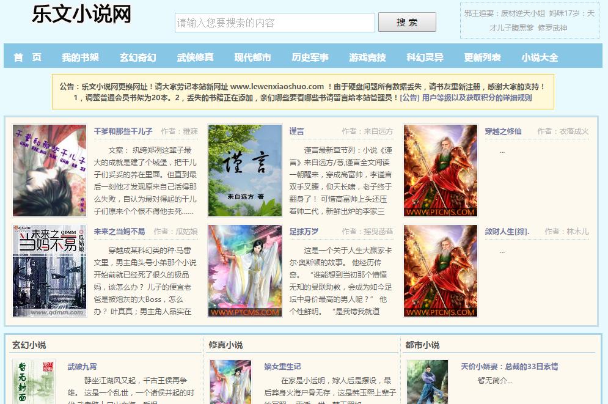Click the 搜索 search button

click(406, 22)
